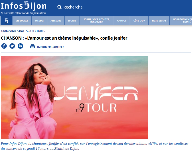Click Imprimer l'article link
Viewport: 192px width, 153px height.
tap(50, 47)
